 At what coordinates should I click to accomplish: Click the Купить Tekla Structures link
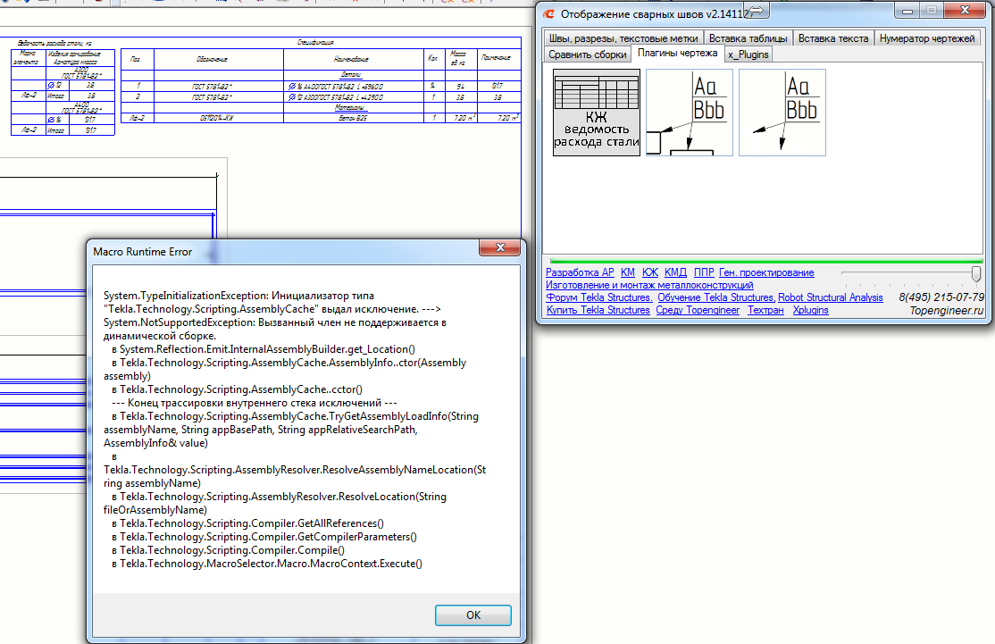click(598, 310)
